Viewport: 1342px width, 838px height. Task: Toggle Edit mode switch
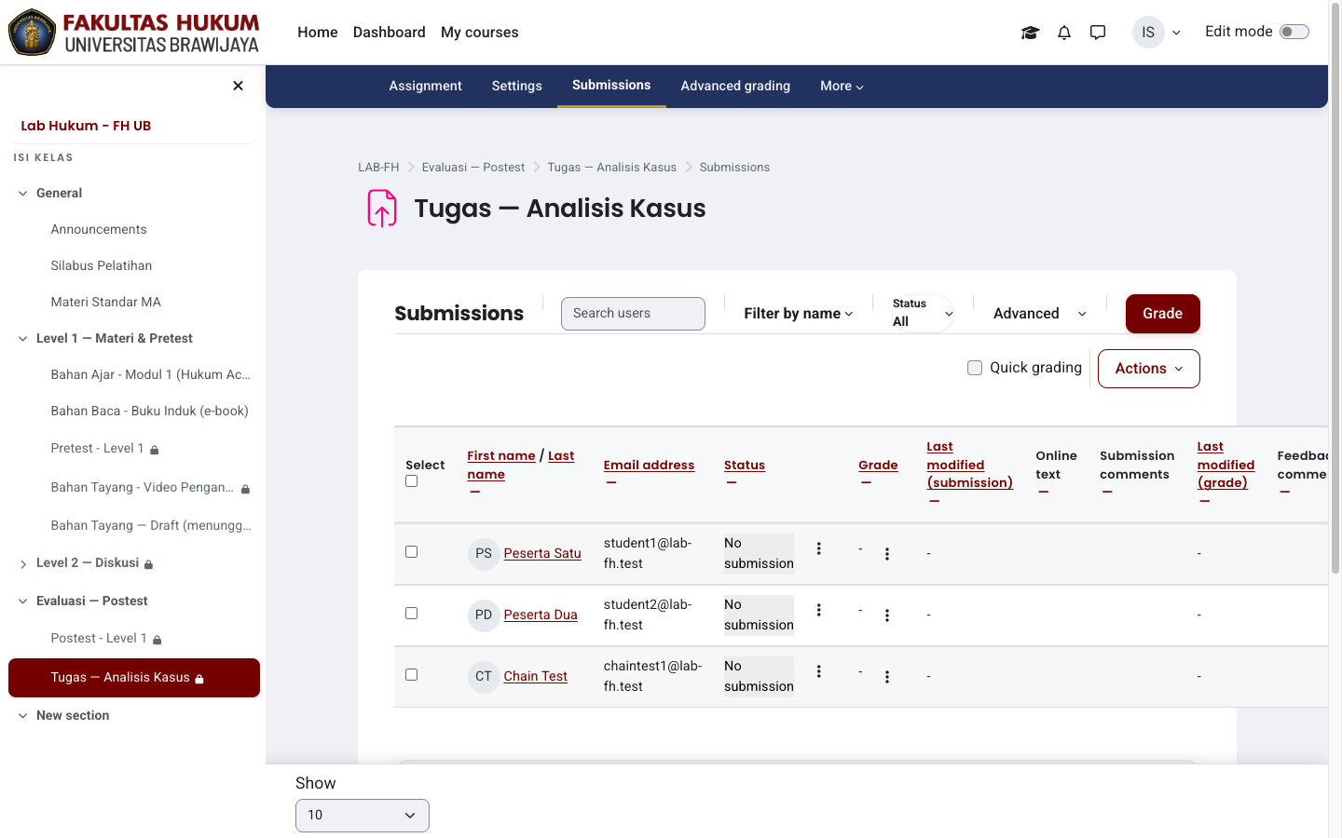(1294, 32)
